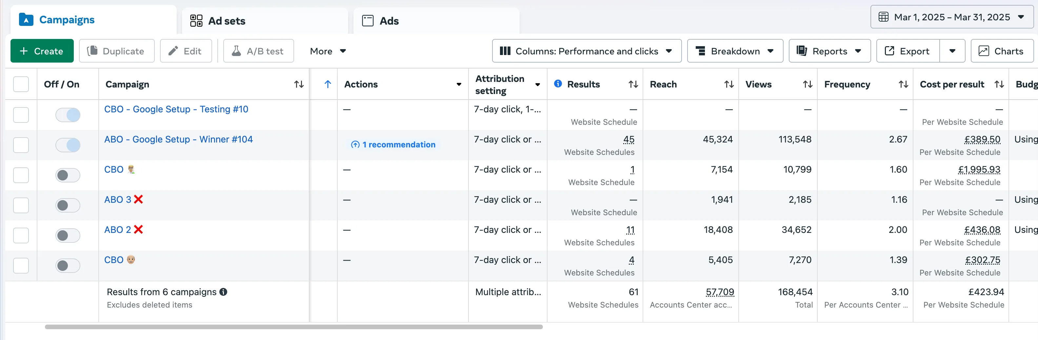Sort by Cost per result arrows
Viewport: 1038px width, 340px height.
(x=999, y=85)
